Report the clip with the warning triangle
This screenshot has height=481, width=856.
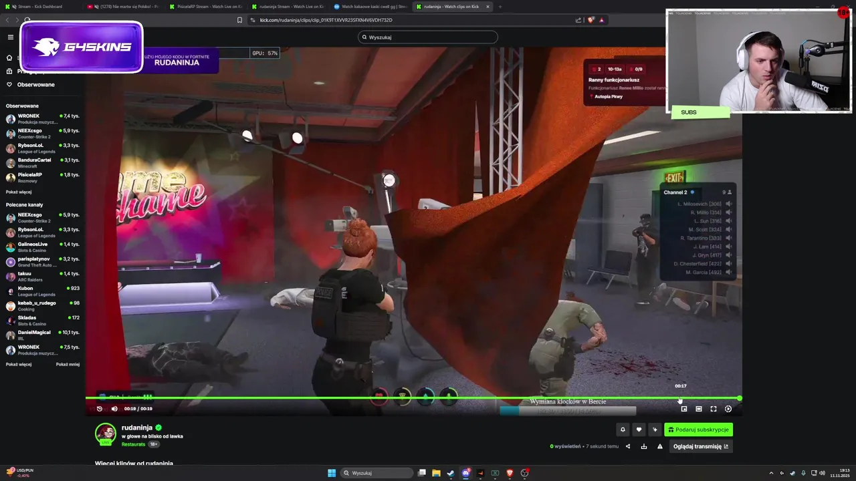coord(660,446)
